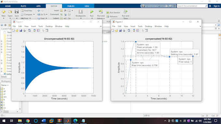Open the Breakpoints dropdown arrow
The width and height of the screenshot is (221, 124).
[x=81, y=18]
